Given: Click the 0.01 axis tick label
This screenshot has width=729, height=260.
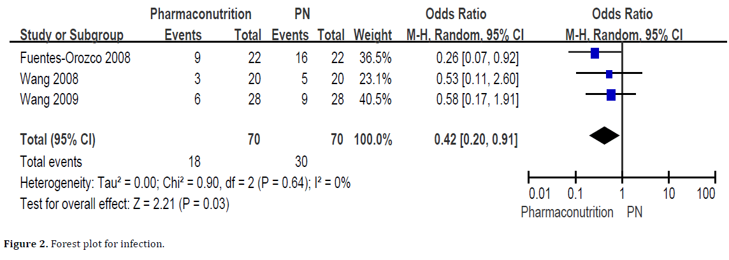Looking at the screenshot, I should tap(540, 194).
